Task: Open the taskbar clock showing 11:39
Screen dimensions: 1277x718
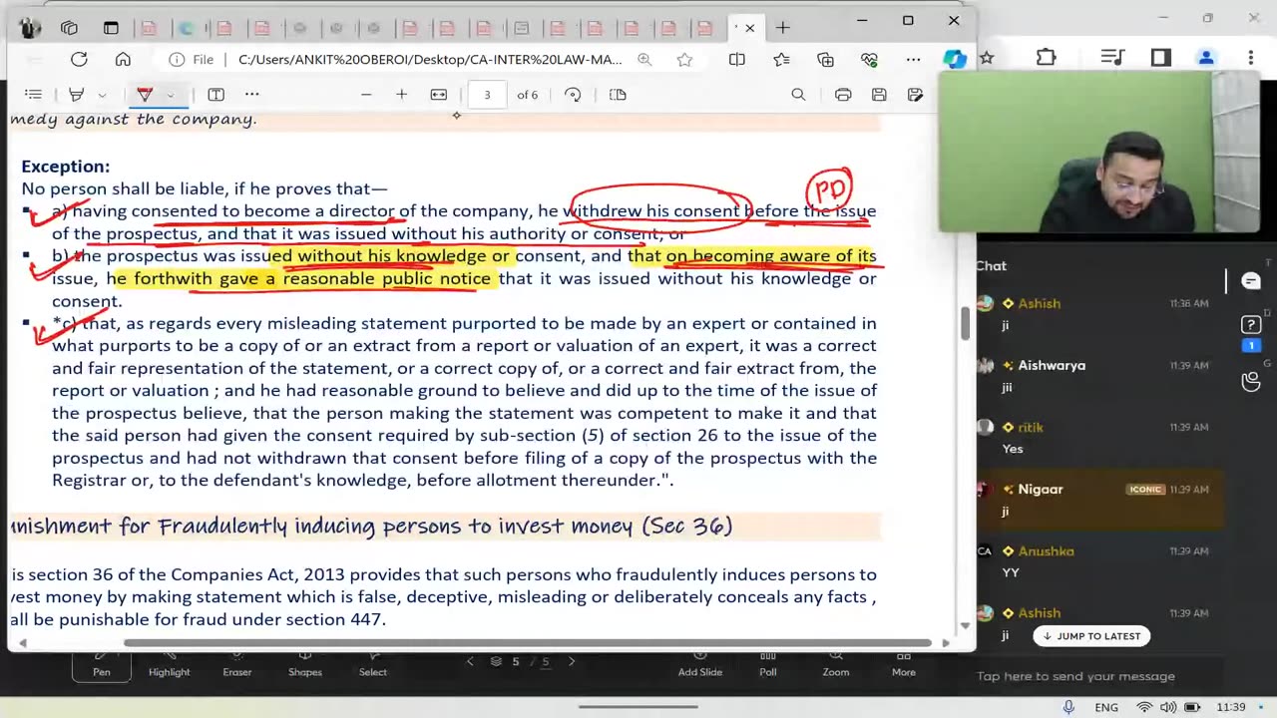Action: (x=1231, y=707)
